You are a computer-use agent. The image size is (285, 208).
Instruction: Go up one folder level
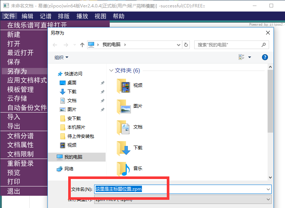(82, 45)
